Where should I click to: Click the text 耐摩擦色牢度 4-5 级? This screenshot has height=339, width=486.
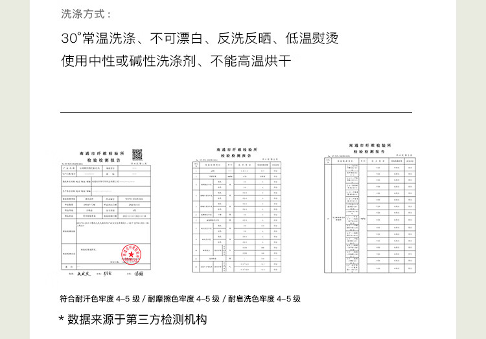[x=183, y=299]
